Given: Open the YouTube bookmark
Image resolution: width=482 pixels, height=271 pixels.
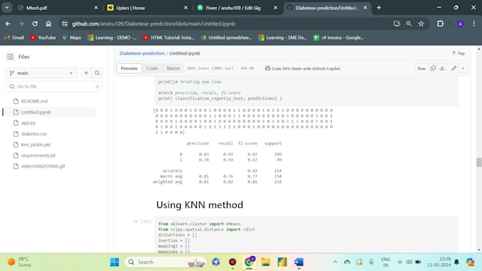Looking at the screenshot, I should tap(43, 38).
